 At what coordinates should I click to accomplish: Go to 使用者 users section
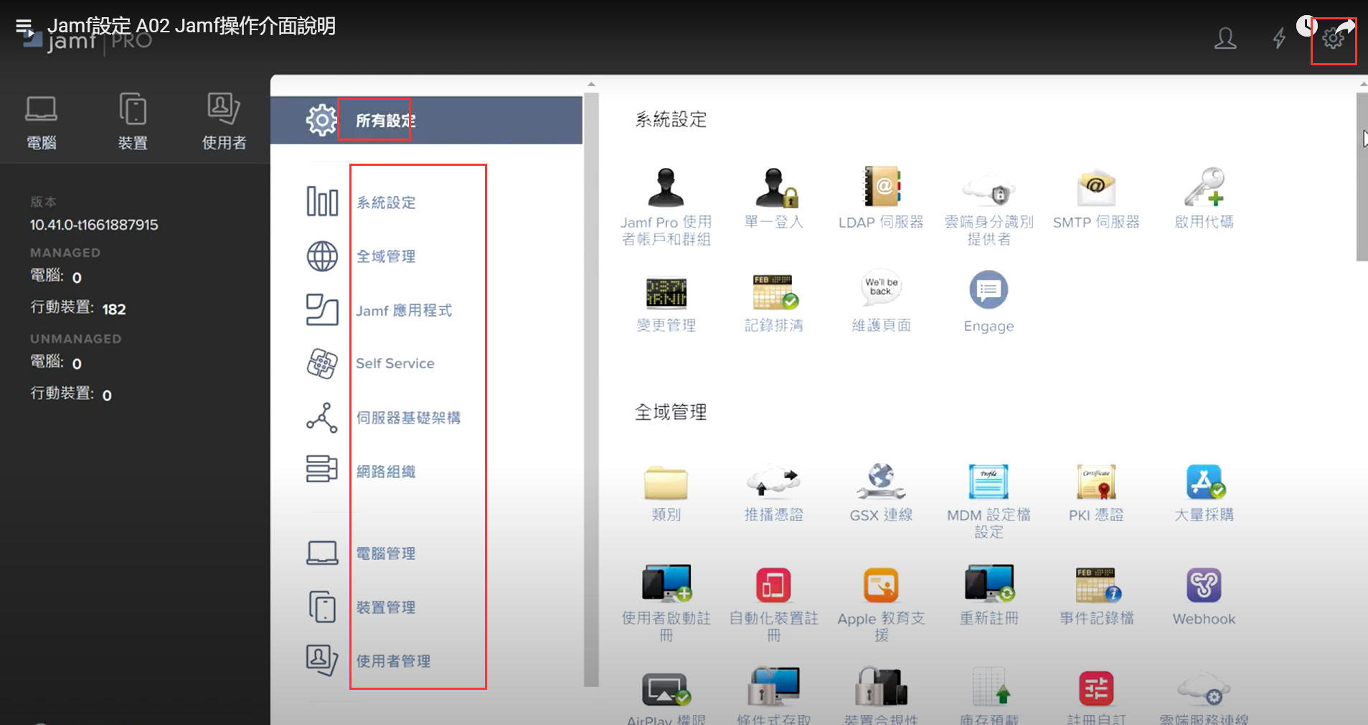[224, 122]
